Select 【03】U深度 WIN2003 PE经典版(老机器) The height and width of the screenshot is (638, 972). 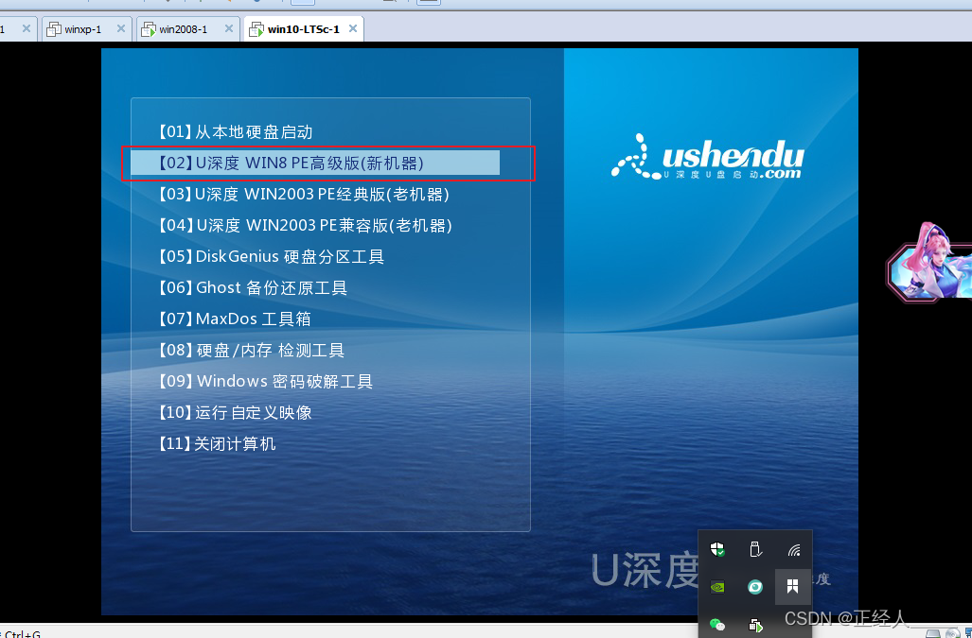304,195
